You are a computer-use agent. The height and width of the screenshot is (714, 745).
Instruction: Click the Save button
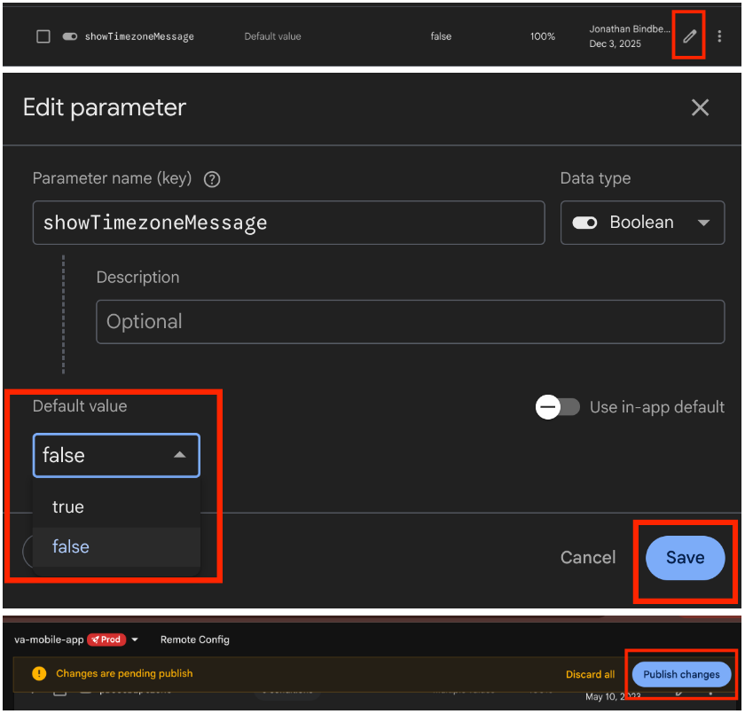[685, 558]
